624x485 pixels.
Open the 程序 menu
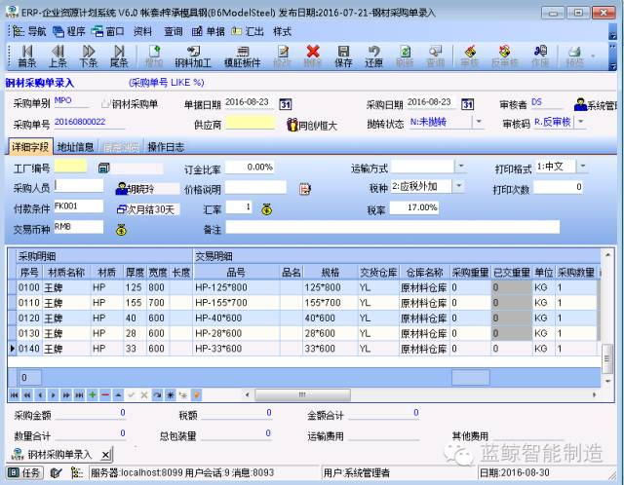click(69, 31)
